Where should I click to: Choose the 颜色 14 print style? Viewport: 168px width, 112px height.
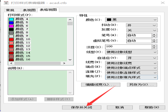tap(20, 53)
